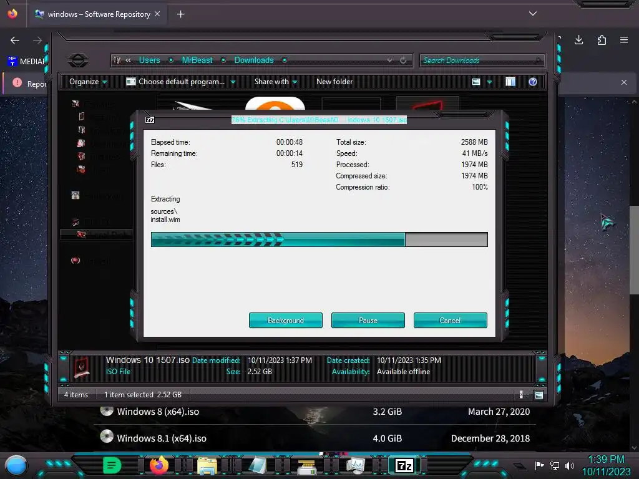Click the Windows 10 1507.iso name in the details pane
The image size is (639, 479).
(x=147, y=360)
